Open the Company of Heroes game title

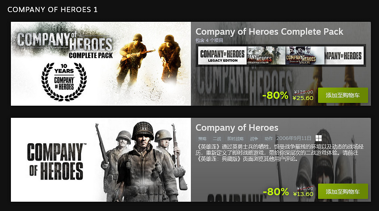(x=237, y=127)
